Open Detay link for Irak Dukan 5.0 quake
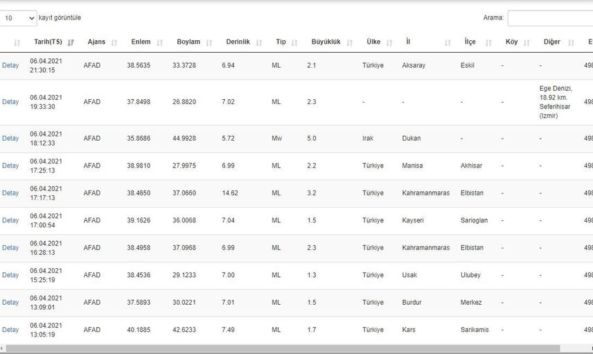Viewport: 593px width, 354px height. (10, 139)
